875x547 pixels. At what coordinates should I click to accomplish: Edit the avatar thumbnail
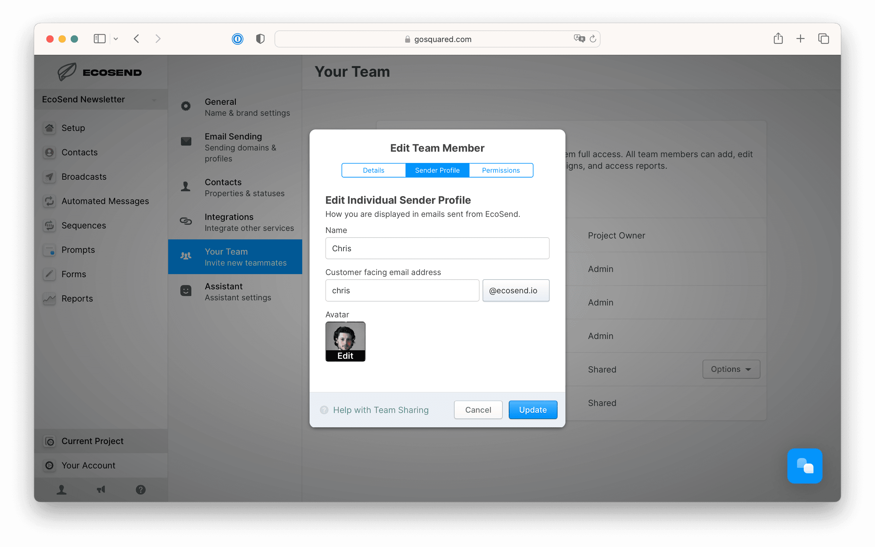pos(345,341)
